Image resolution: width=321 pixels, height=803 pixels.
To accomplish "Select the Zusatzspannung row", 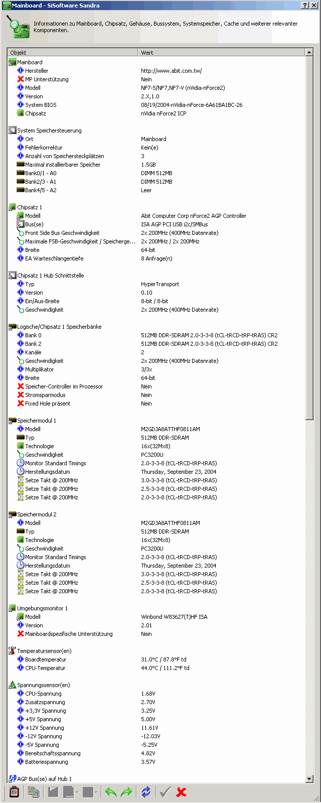I will coord(156,702).
